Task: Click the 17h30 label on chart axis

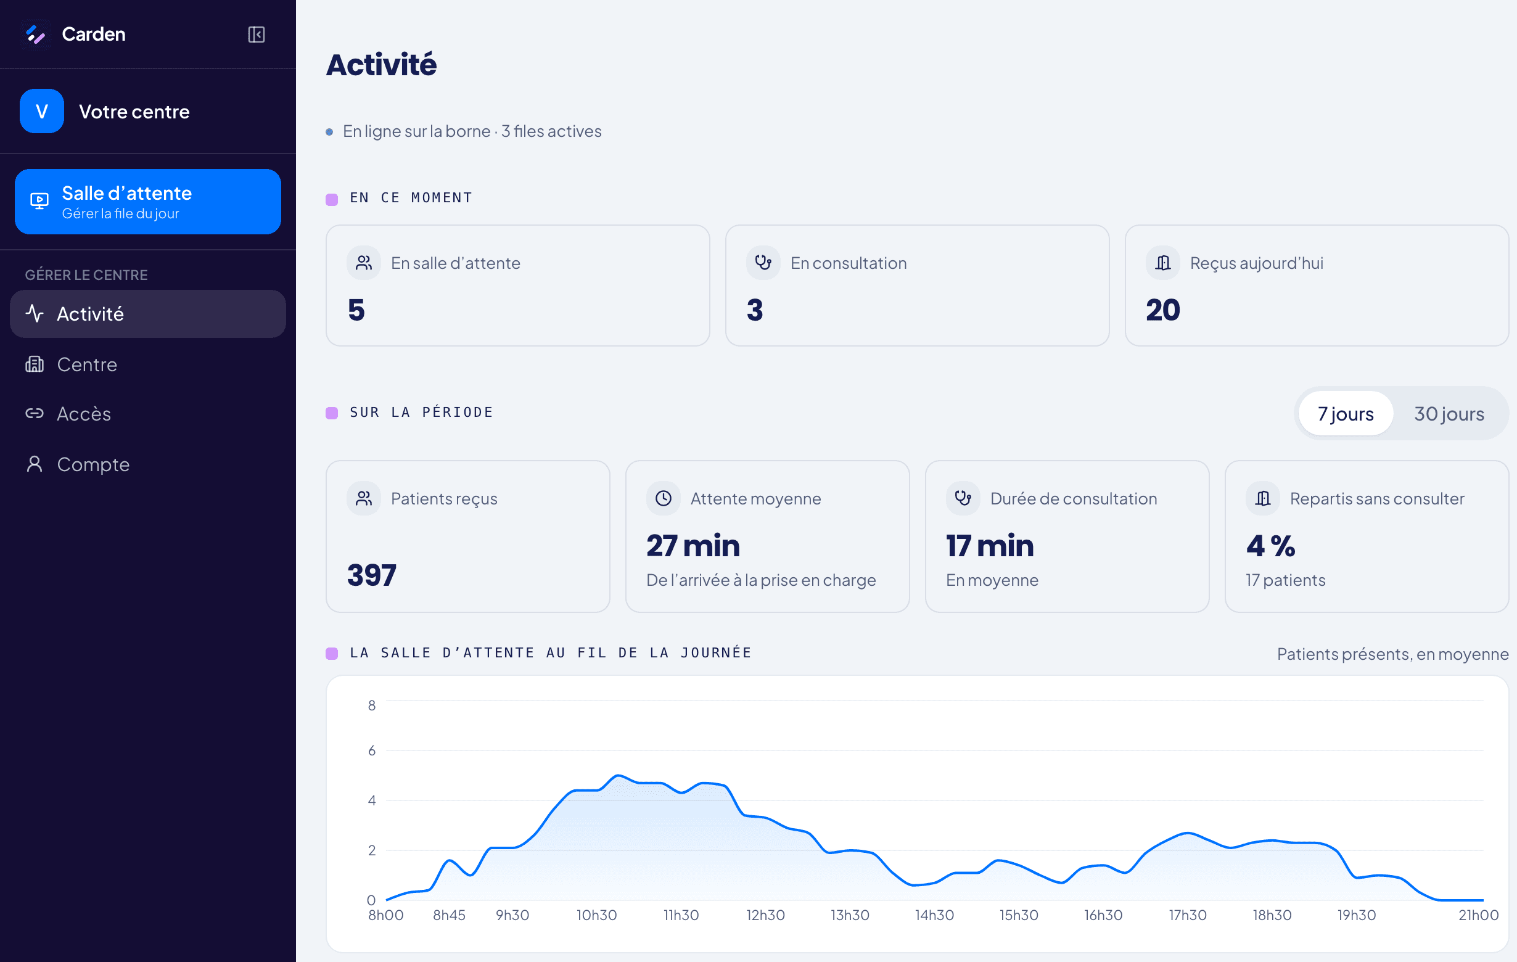Action: (x=1188, y=915)
